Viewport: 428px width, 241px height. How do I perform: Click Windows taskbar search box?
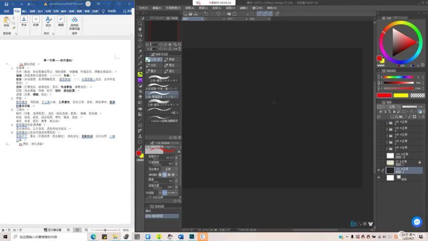49,237
